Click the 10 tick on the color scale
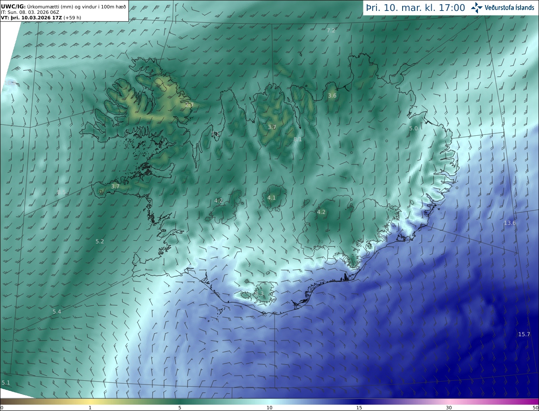 click(269, 408)
